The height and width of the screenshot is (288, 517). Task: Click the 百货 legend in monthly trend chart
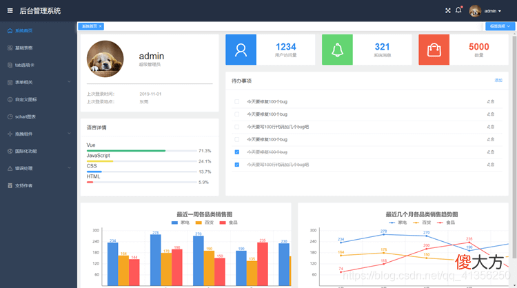[422, 223]
